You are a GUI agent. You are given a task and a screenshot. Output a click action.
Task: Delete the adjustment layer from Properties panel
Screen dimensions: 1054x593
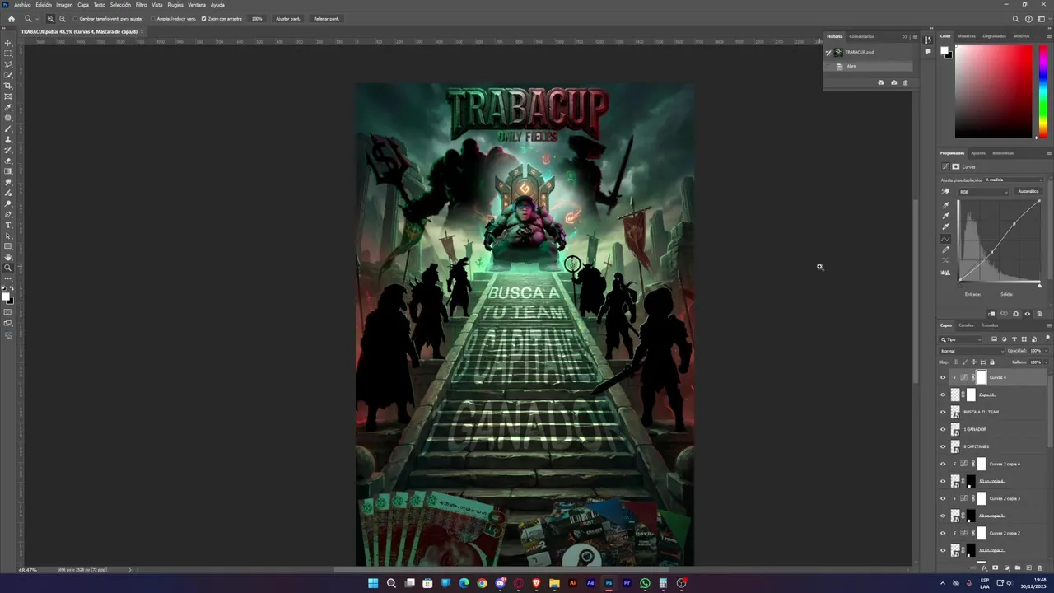[x=1039, y=314]
